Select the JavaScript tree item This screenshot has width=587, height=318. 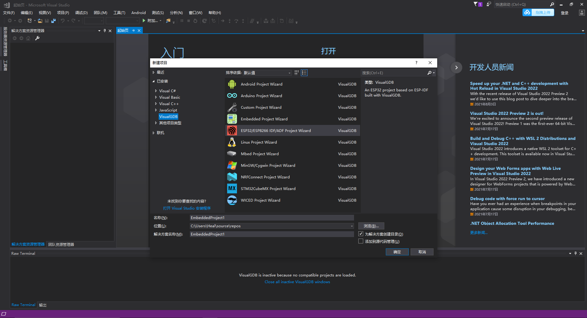coord(168,110)
